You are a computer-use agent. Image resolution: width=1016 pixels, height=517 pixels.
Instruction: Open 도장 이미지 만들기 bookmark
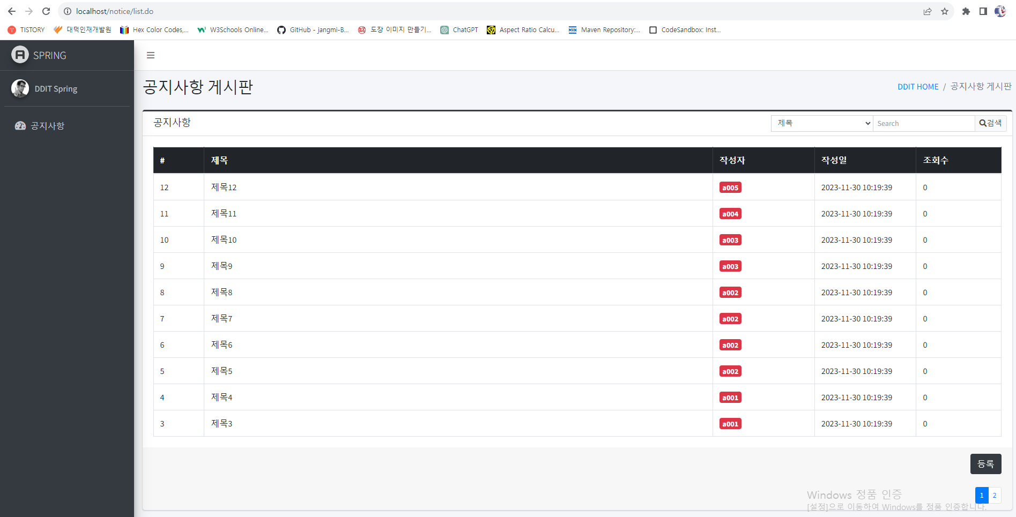(x=395, y=30)
